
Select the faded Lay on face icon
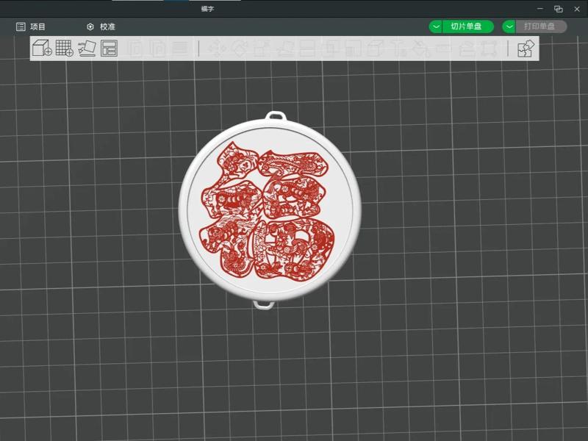point(285,49)
